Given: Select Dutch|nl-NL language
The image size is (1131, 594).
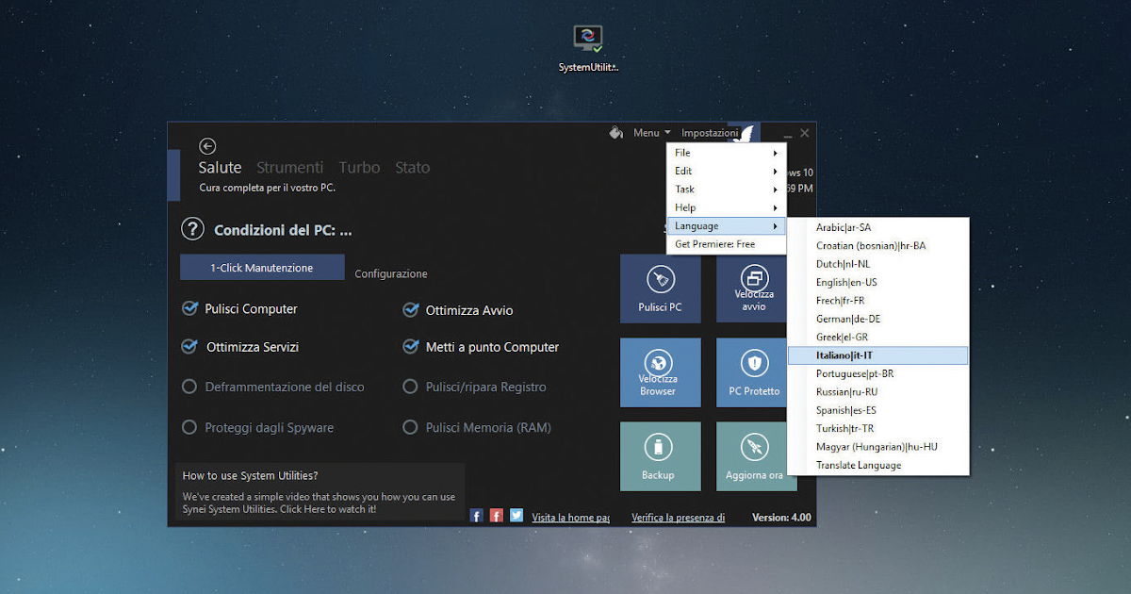Looking at the screenshot, I should 878,264.
